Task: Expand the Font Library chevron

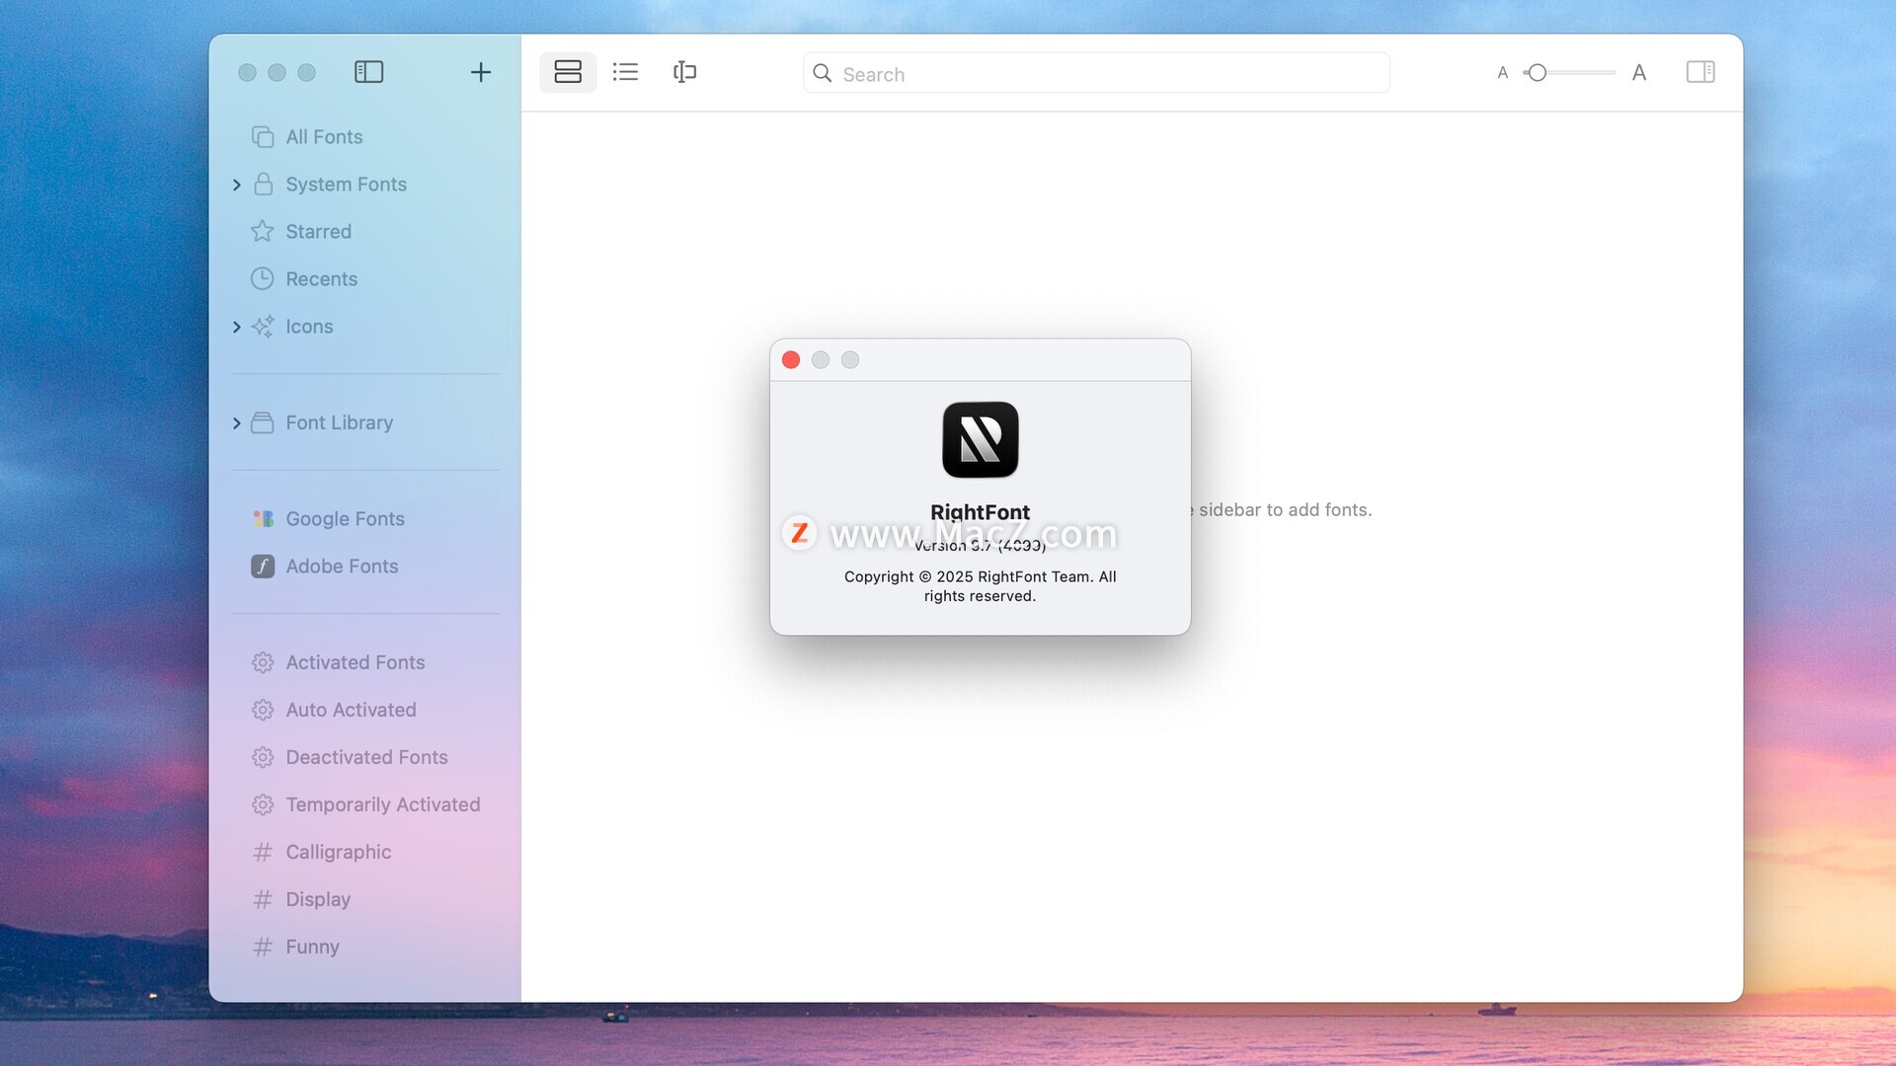Action: click(237, 423)
